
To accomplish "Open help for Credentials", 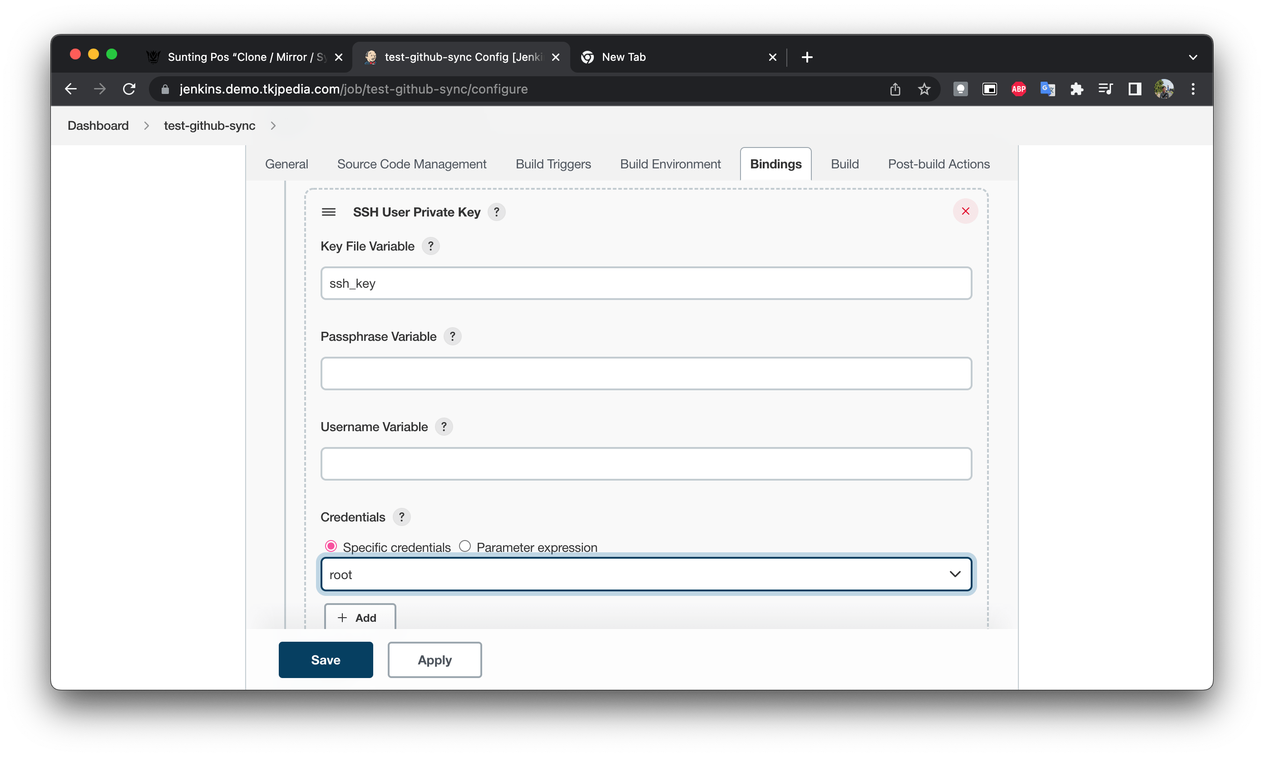I will pyautogui.click(x=401, y=517).
